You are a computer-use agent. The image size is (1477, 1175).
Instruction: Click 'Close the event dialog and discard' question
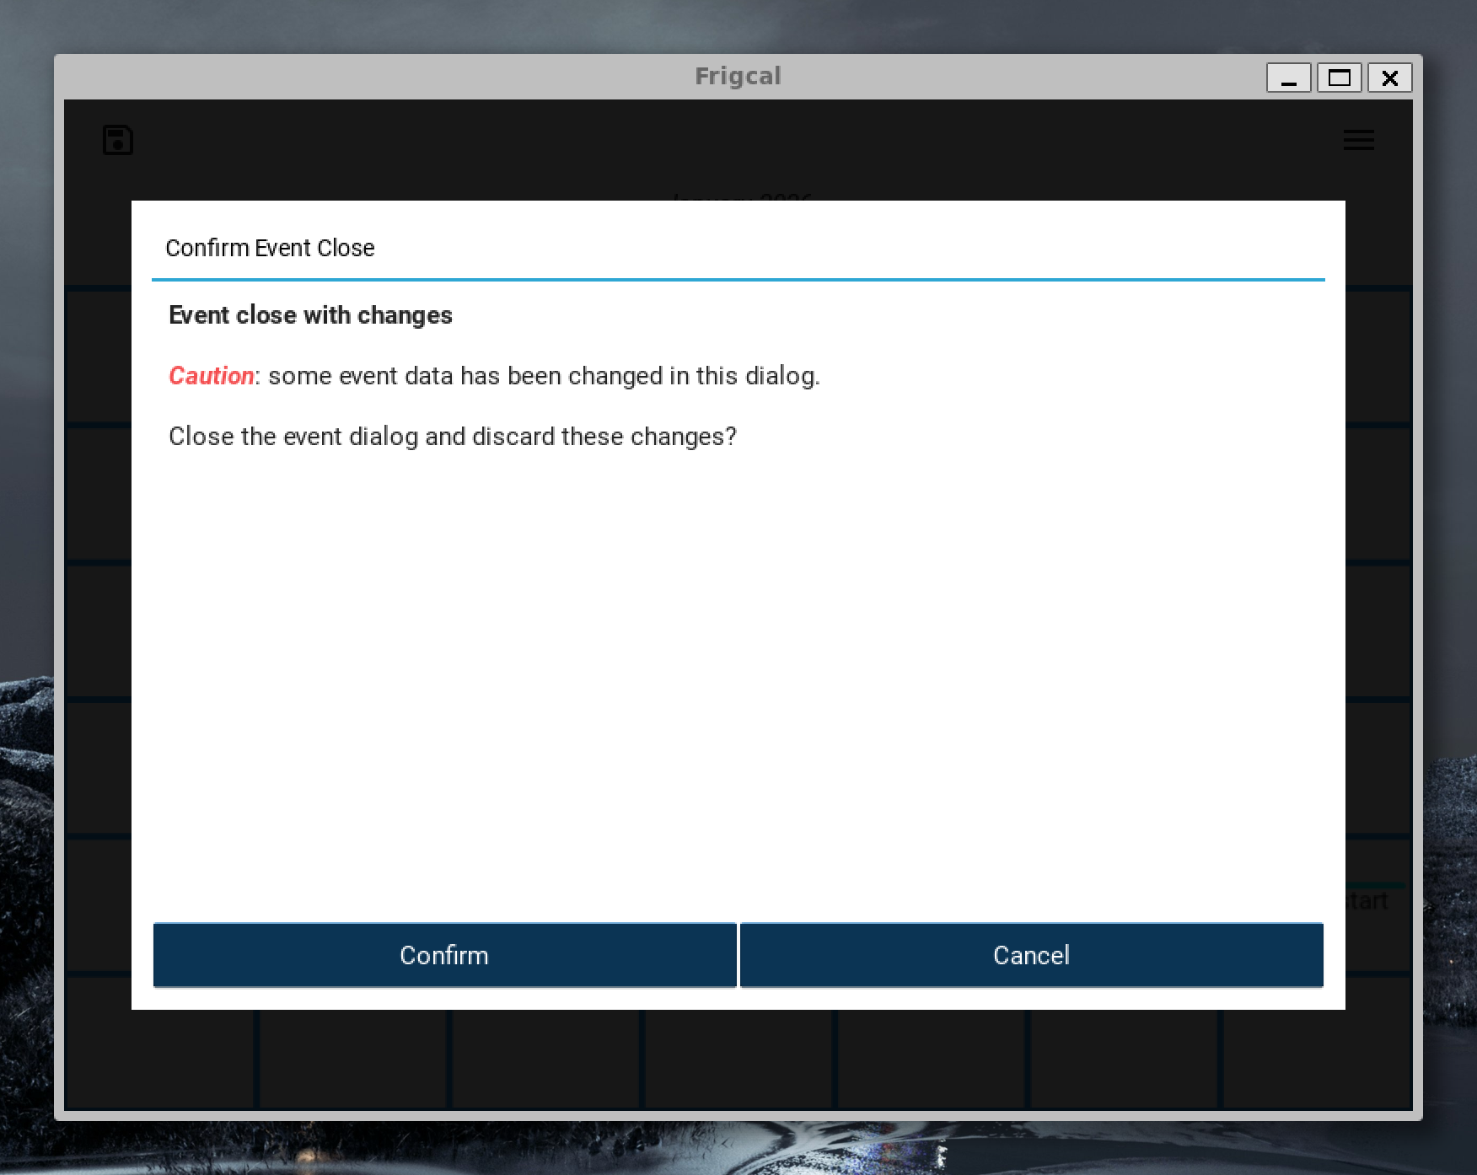tap(453, 437)
